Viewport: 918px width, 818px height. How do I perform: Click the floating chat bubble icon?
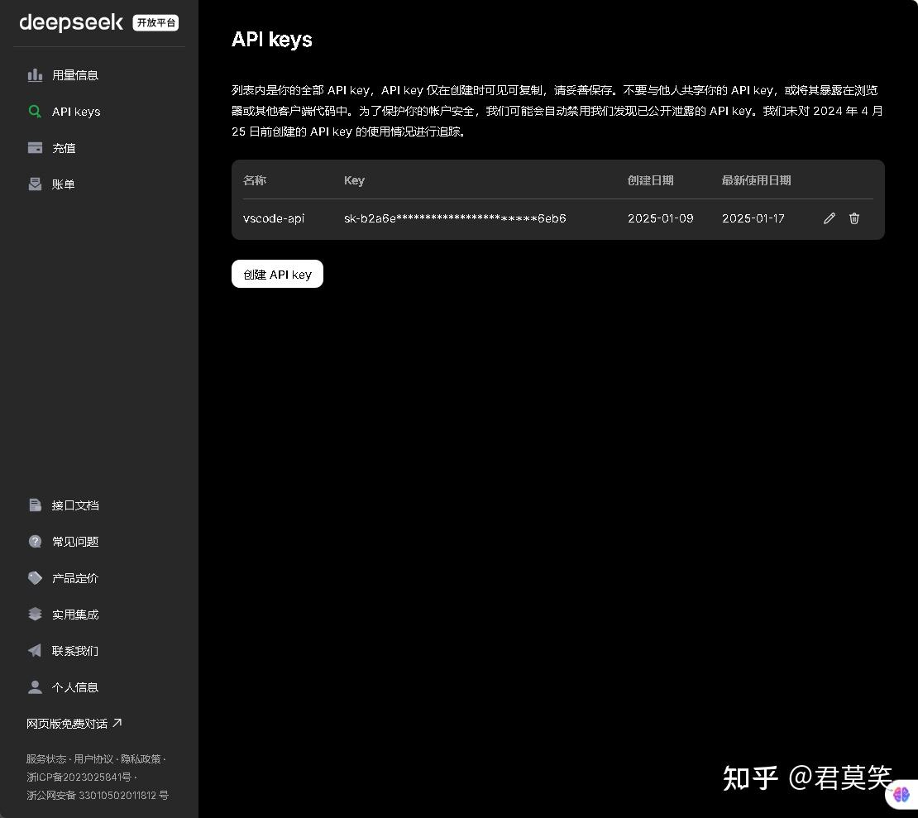[901, 794]
